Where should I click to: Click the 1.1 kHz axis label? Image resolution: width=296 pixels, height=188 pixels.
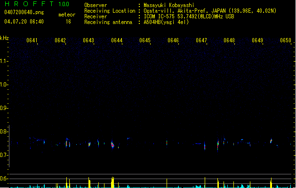(4, 61)
